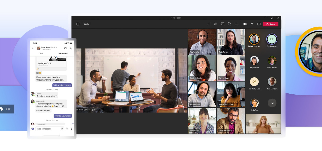This screenshot has height=151, width=322.
Task: Click the 'lol' message bubble
Action: (x=38, y=73)
